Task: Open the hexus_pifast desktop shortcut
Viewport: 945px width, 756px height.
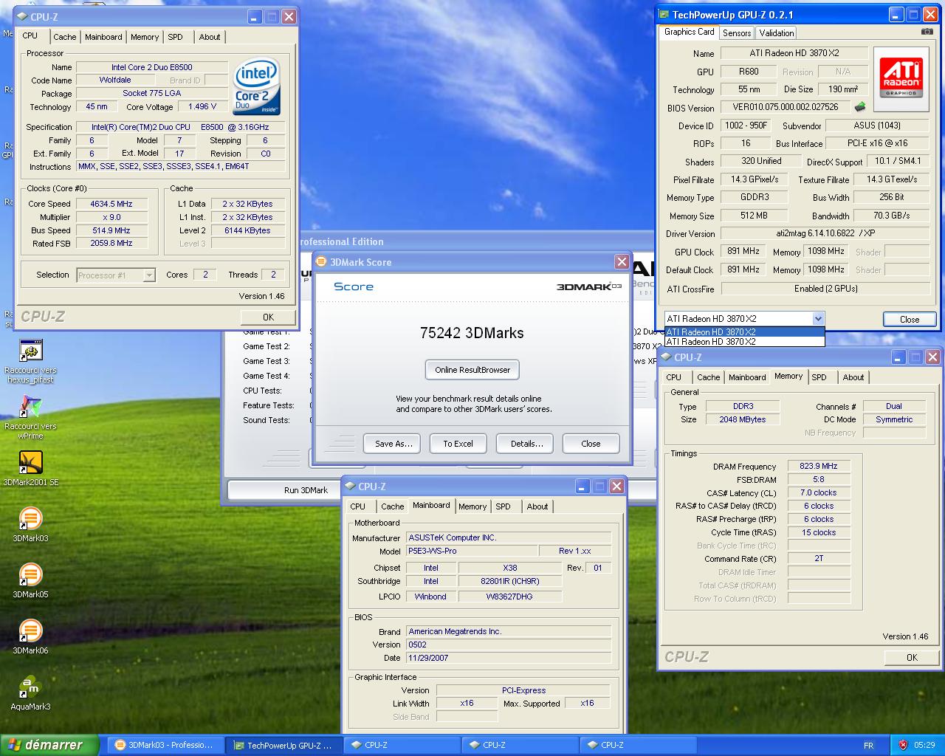Action: pos(30,361)
